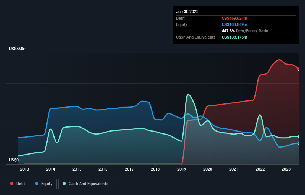Select the 2016 x-axis label

tap(103, 169)
